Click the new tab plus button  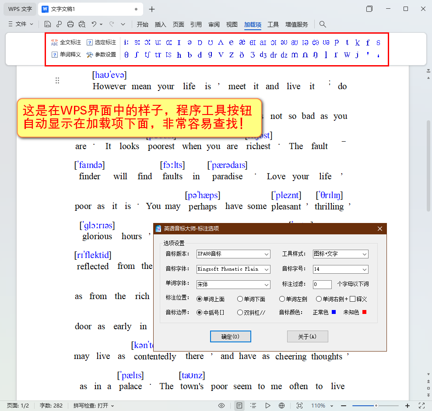point(152,9)
